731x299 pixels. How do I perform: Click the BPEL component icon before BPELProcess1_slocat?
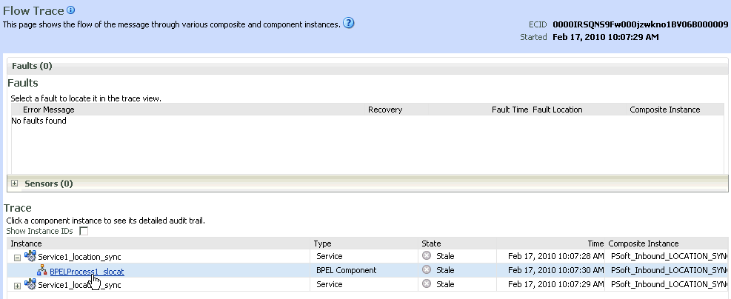pos(42,270)
